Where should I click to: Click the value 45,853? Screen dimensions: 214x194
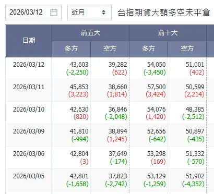(79, 87)
